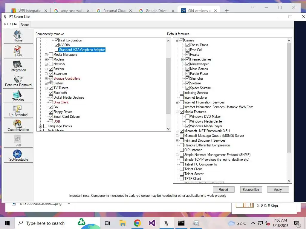Expand the Printers tree node
306x229 pixels.
[x=46, y=69]
